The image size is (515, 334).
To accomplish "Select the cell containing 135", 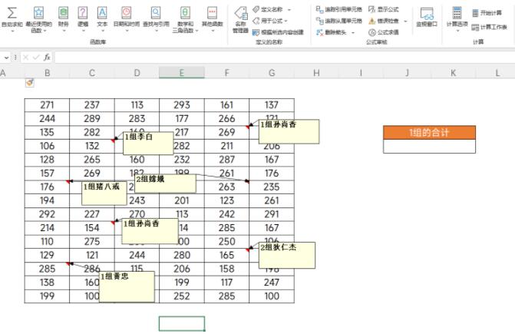I will point(47,132).
